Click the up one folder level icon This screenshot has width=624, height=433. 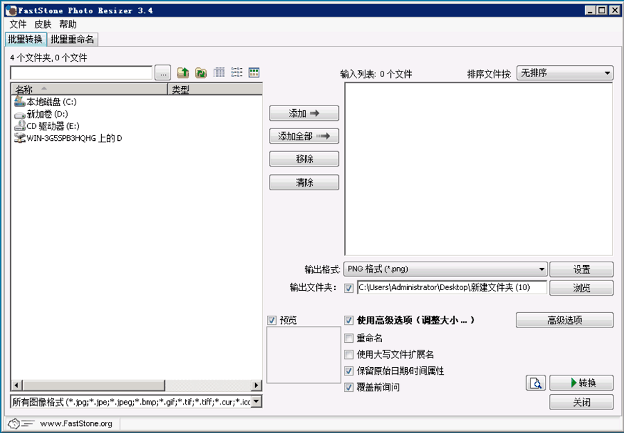tap(184, 72)
